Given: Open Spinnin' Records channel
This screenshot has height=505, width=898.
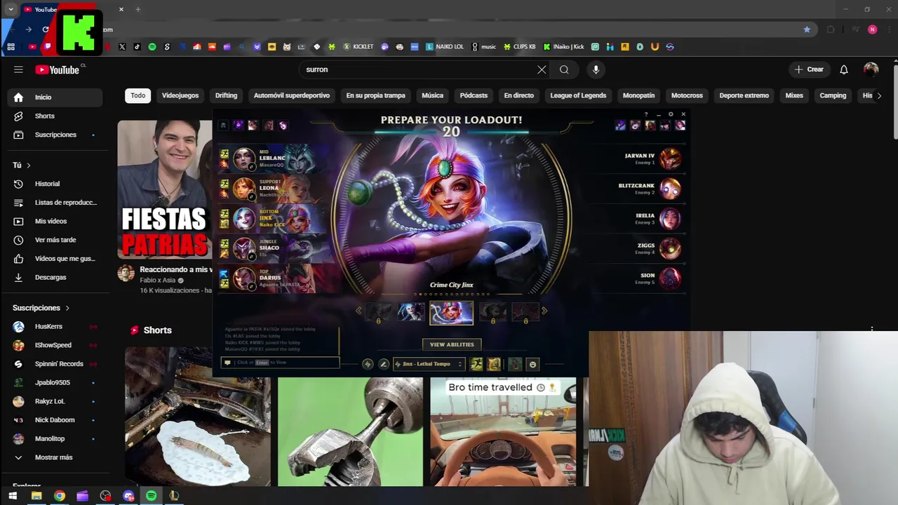Looking at the screenshot, I should (x=56, y=364).
